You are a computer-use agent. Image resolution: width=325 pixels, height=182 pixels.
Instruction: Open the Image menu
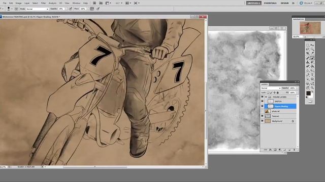click(18, 3)
